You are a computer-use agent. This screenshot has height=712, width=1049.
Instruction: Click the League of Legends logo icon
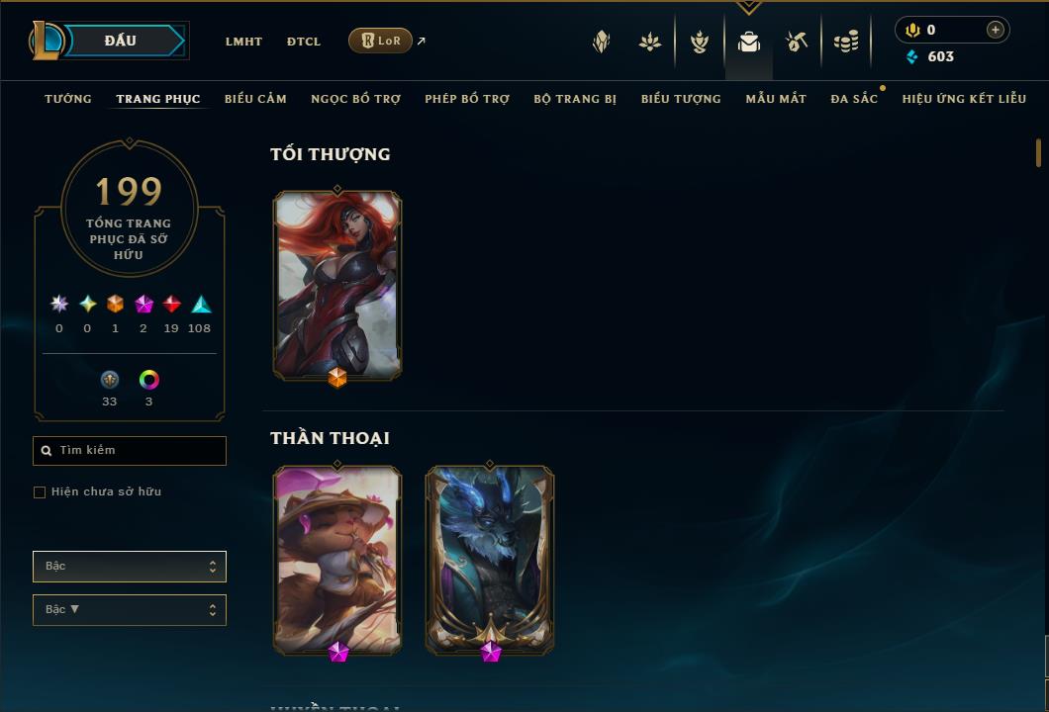(47, 41)
